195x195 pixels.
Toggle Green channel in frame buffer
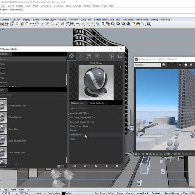pos(175,65)
